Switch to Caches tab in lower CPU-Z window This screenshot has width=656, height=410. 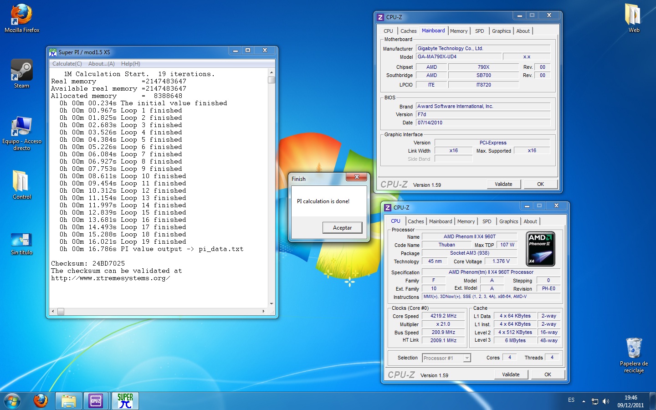tap(416, 221)
